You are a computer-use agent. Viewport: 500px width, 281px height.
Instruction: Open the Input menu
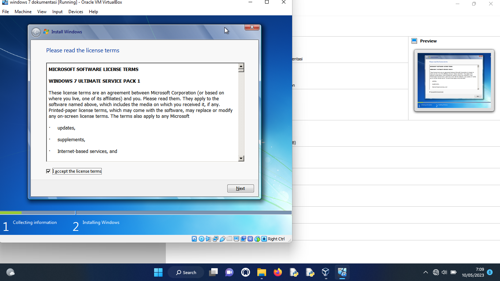(57, 12)
